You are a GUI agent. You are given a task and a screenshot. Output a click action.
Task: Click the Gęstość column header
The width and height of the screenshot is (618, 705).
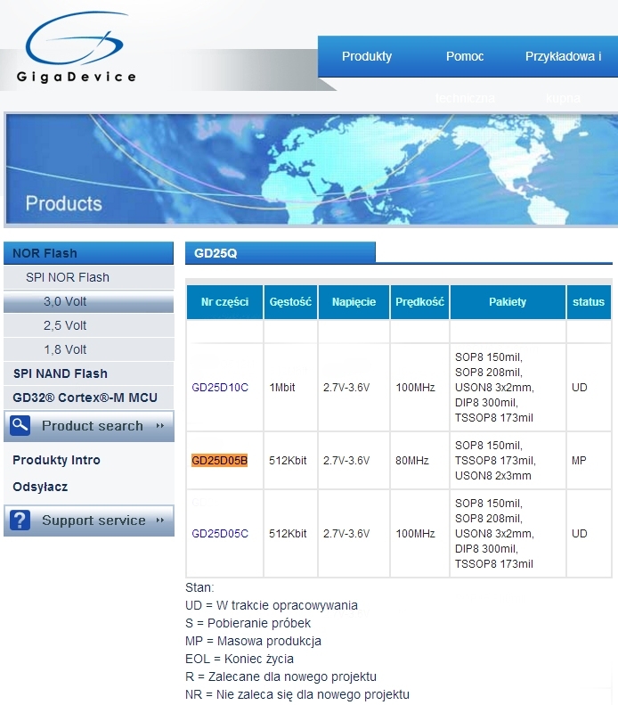(290, 301)
